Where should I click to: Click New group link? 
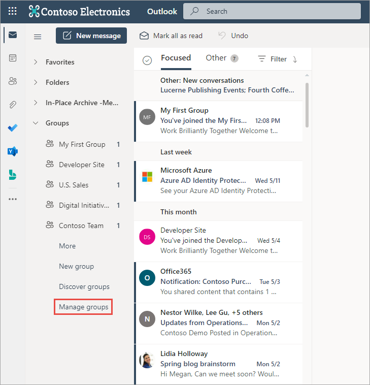click(76, 266)
